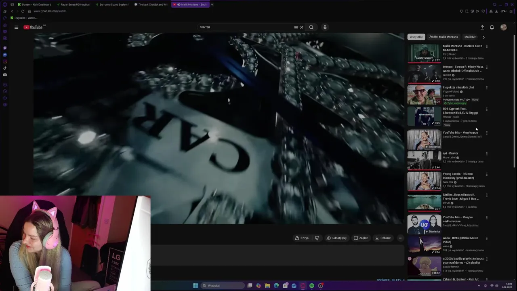Select the Źródło: Malik Montana chip

pyautogui.click(x=443, y=37)
